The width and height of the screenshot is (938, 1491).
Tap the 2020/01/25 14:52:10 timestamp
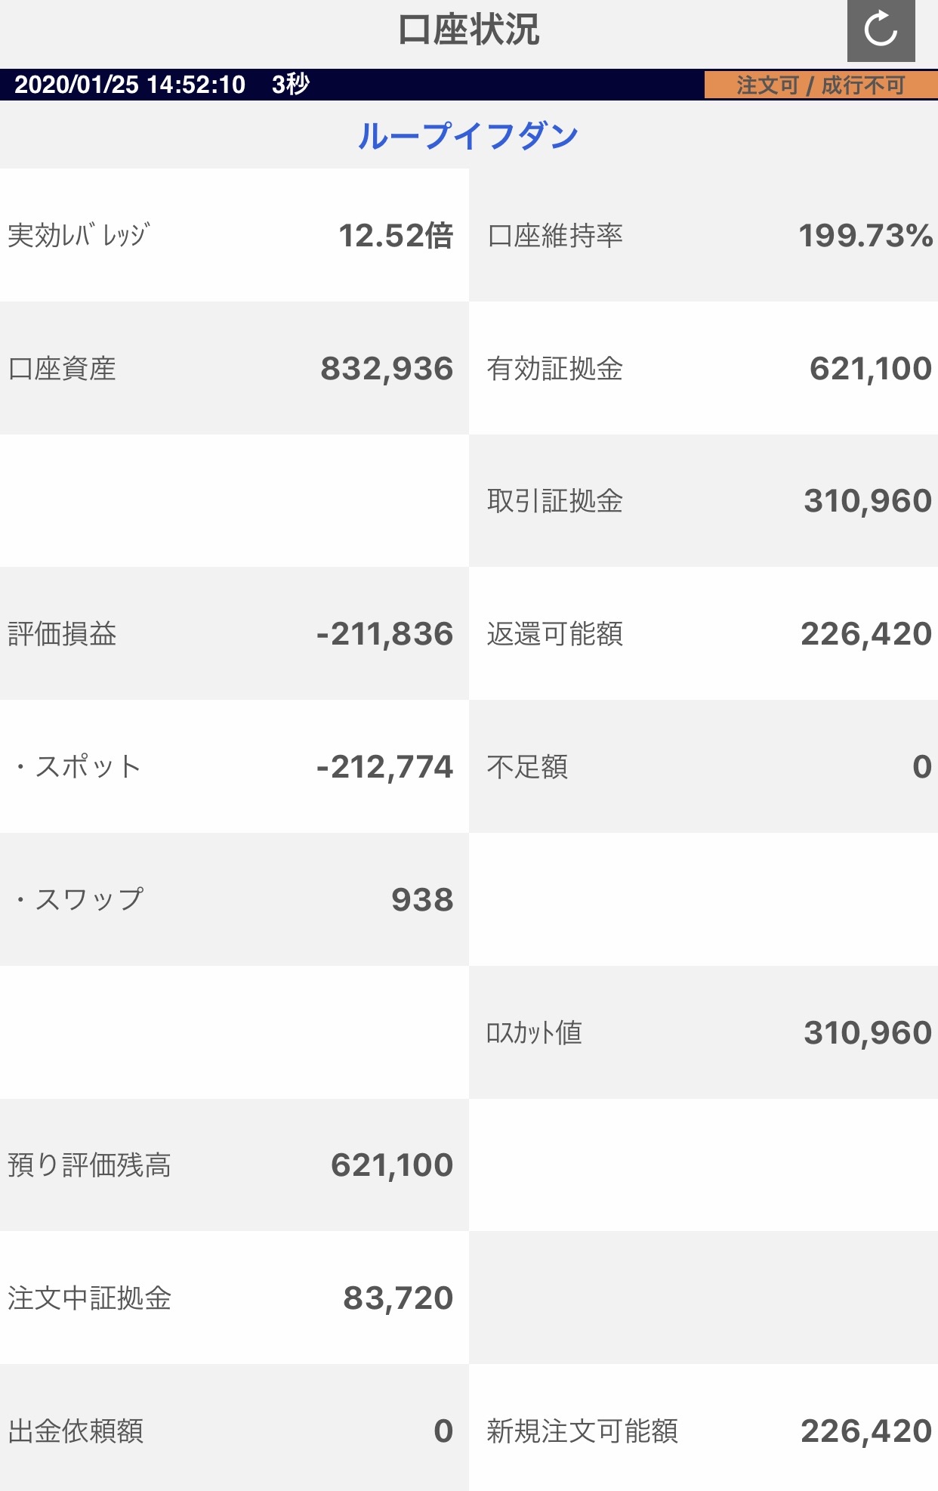130,85
